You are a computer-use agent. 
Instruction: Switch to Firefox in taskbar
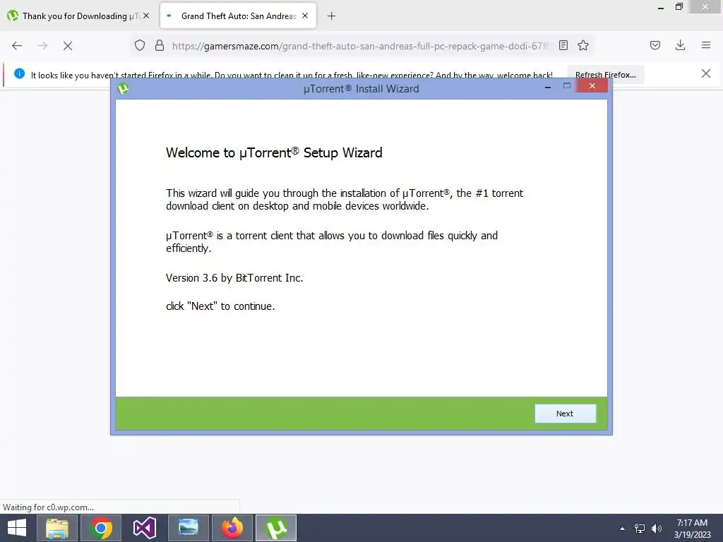pyautogui.click(x=232, y=528)
